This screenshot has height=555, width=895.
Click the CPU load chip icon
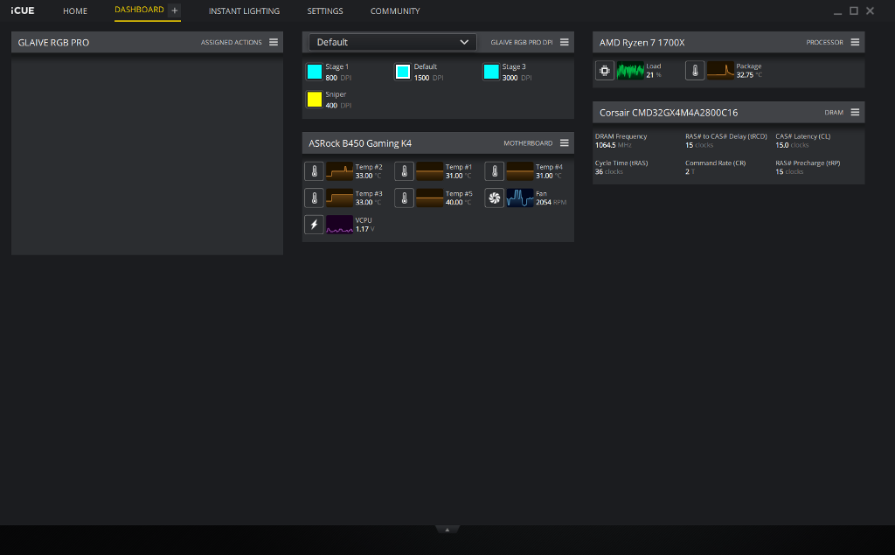point(604,71)
